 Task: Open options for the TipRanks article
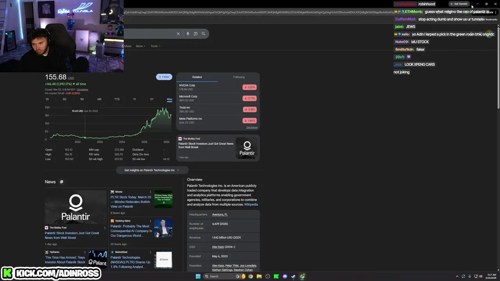(86, 252)
